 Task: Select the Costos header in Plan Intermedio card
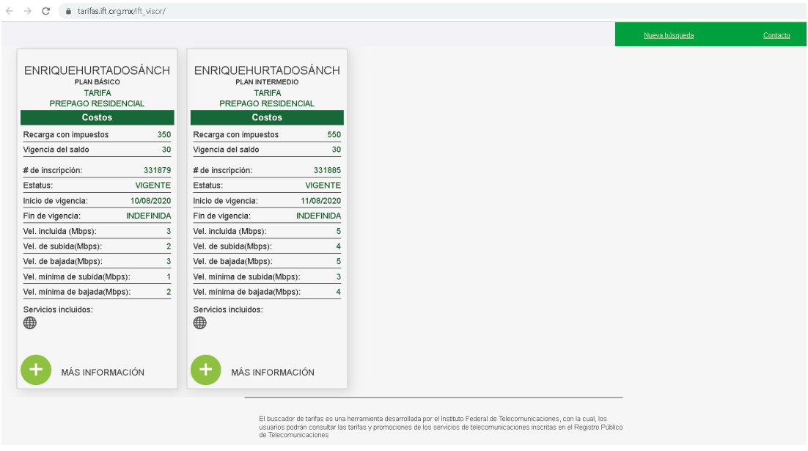[x=267, y=117]
